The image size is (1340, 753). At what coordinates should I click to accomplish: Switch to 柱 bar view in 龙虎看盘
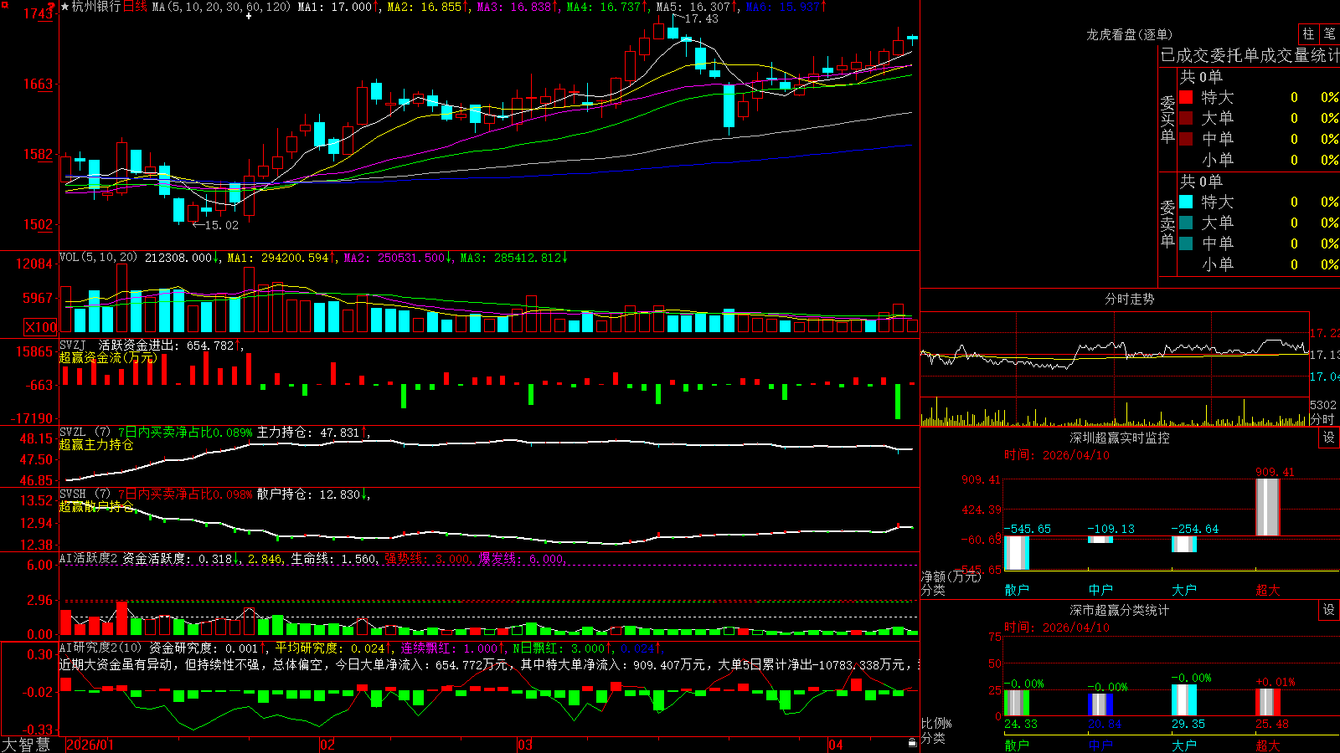[1308, 33]
